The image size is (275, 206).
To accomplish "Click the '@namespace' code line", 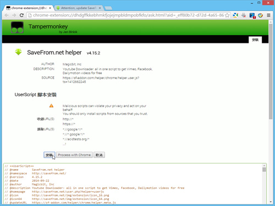I will pos(35,173).
